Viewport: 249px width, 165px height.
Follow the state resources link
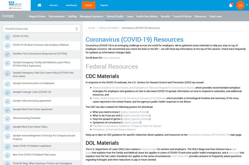click(x=111, y=58)
